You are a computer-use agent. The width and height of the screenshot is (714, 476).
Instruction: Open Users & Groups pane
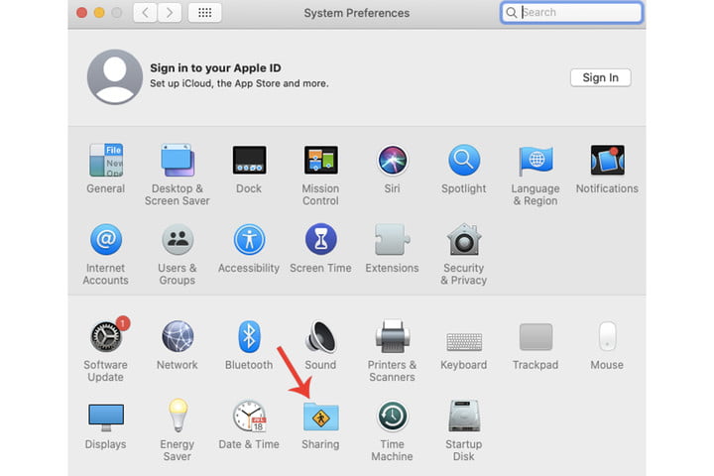pyautogui.click(x=178, y=239)
